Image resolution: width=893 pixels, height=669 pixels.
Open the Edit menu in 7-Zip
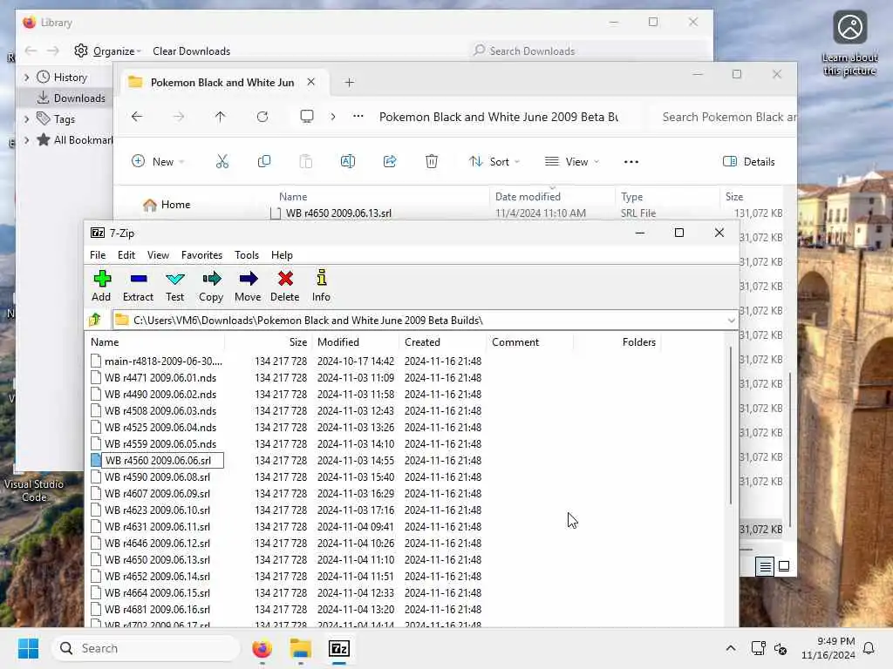coord(126,255)
